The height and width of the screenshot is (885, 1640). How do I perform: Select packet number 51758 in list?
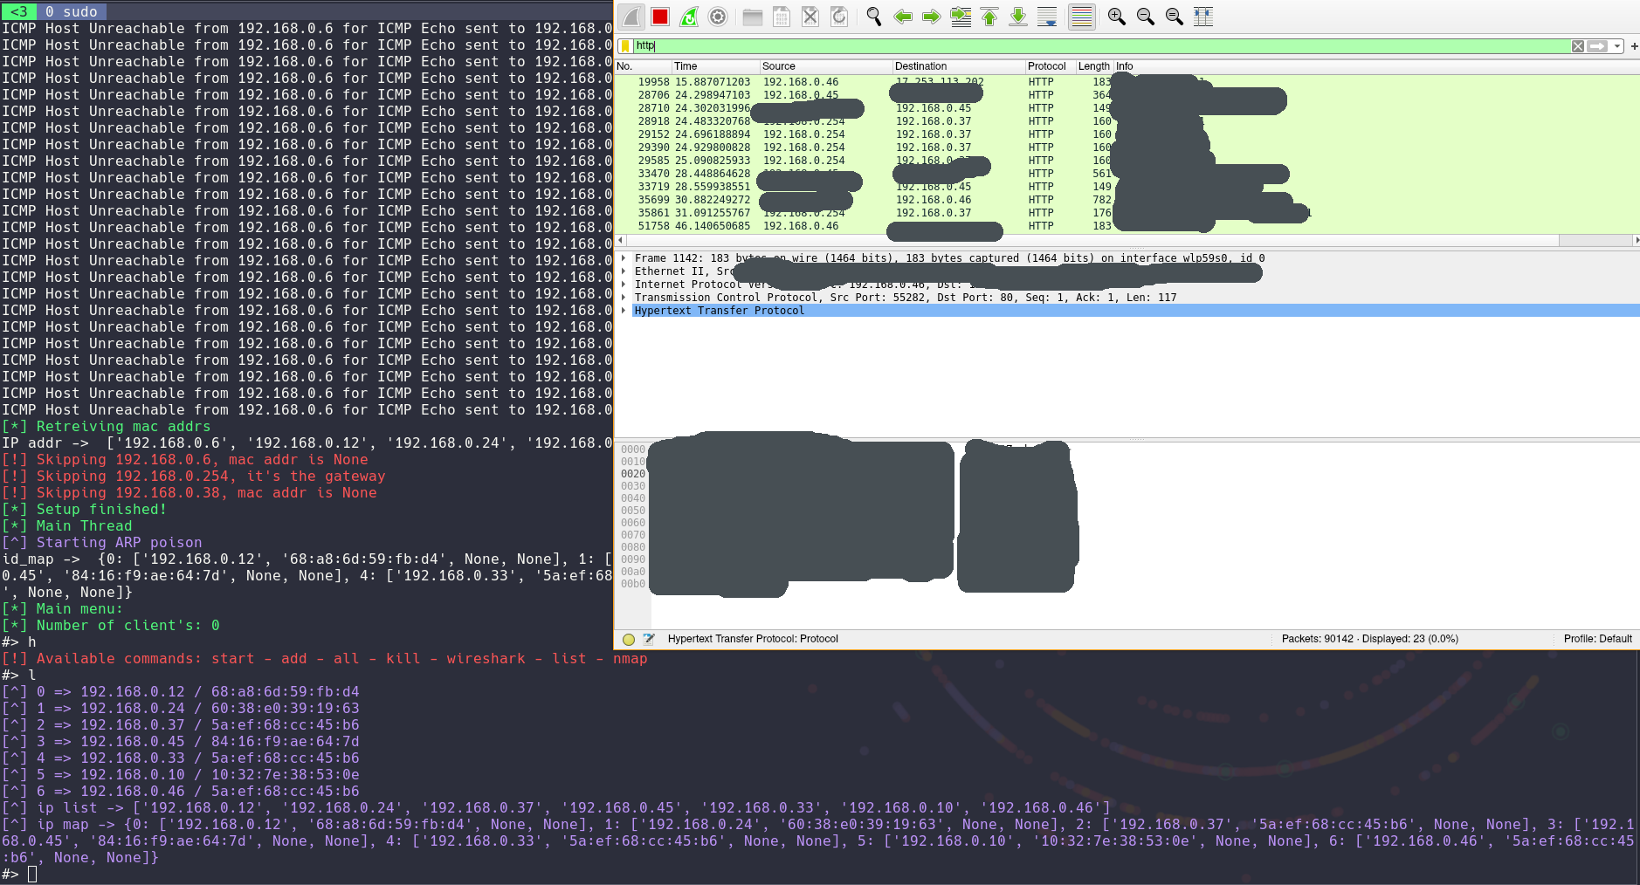point(1127,226)
